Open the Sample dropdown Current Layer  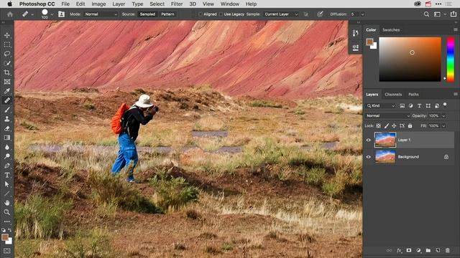[281, 14]
